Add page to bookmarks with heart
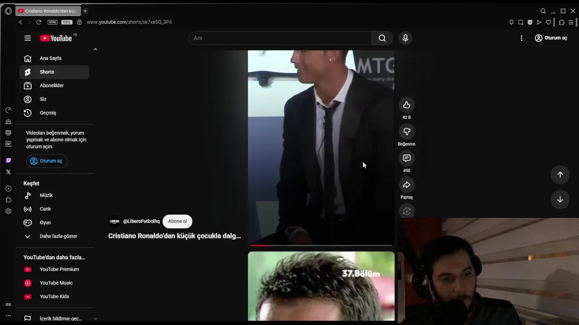The image size is (579, 325). 548,22
